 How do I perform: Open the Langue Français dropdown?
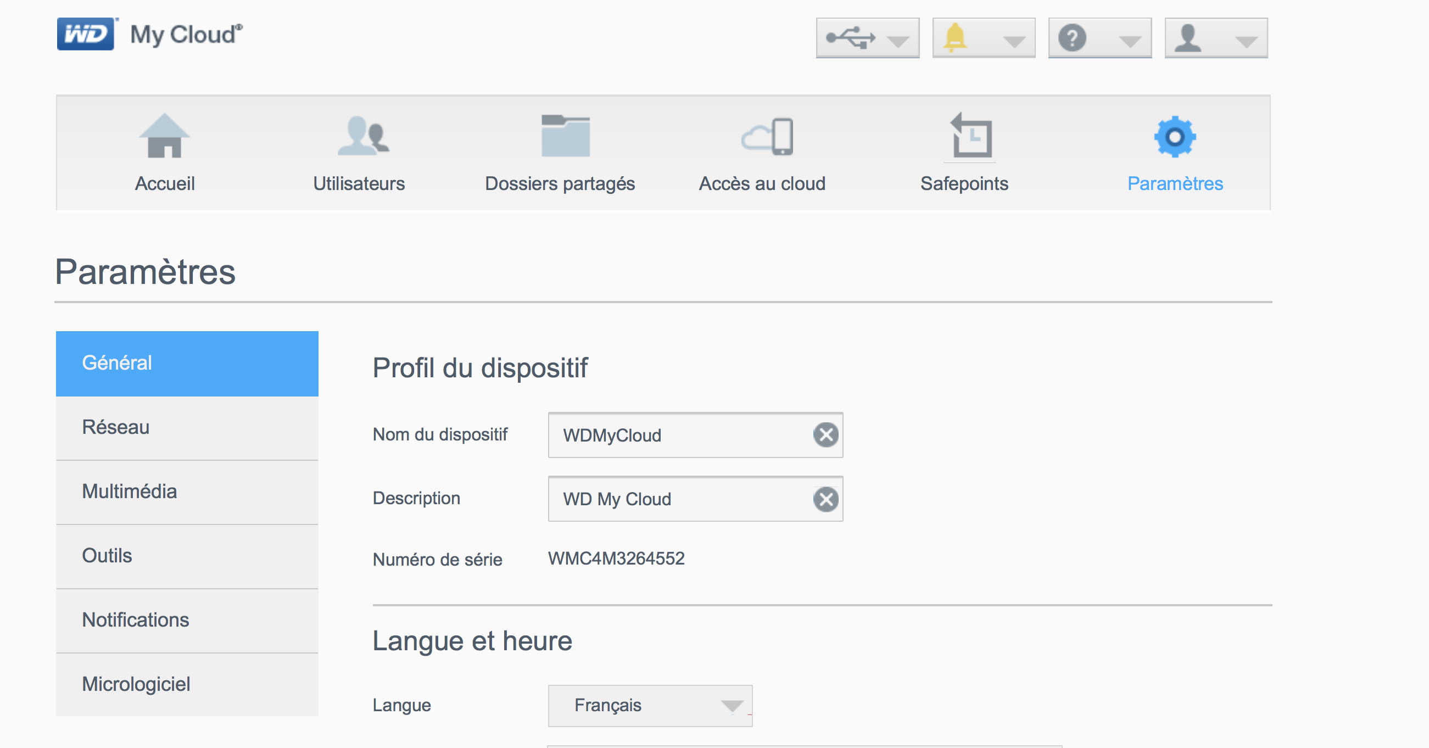[x=650, y=706]
